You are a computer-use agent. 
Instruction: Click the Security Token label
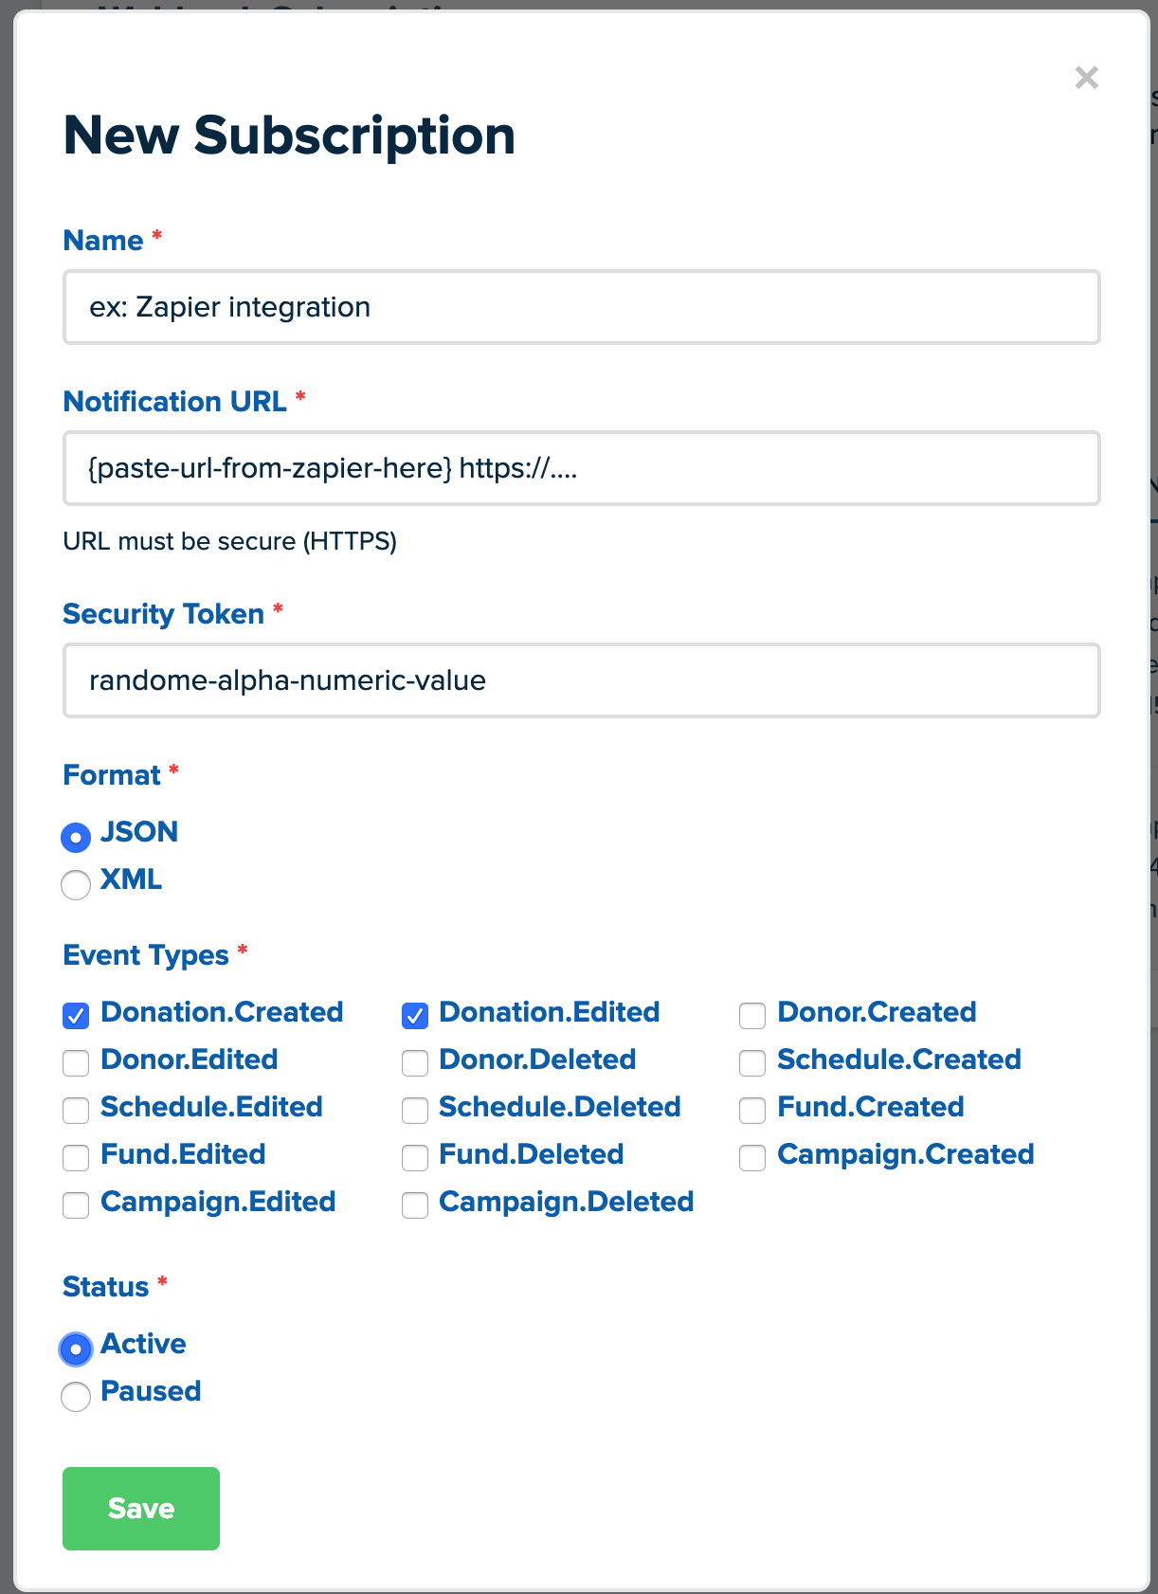click(163, 613)
